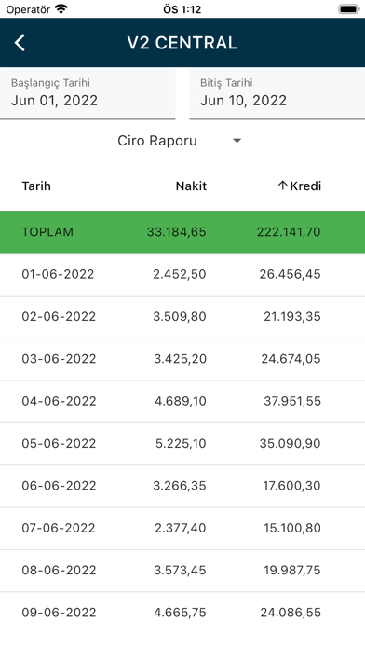The image size is (365, 649).
Task: Select the 06-06-2022 row
Action: click(x=182, y=486)
